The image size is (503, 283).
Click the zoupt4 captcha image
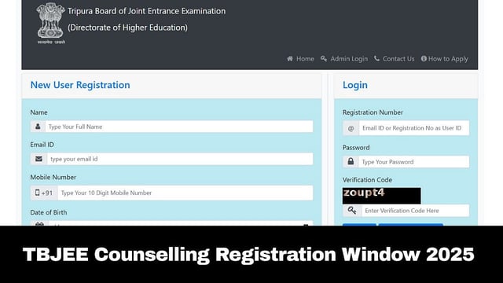pyautogui.click(x=381, y=196)
